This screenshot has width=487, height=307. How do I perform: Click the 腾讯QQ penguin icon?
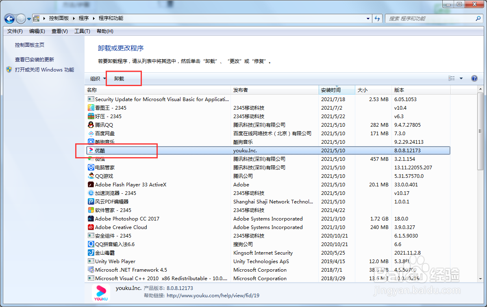[x=91, y=125]
